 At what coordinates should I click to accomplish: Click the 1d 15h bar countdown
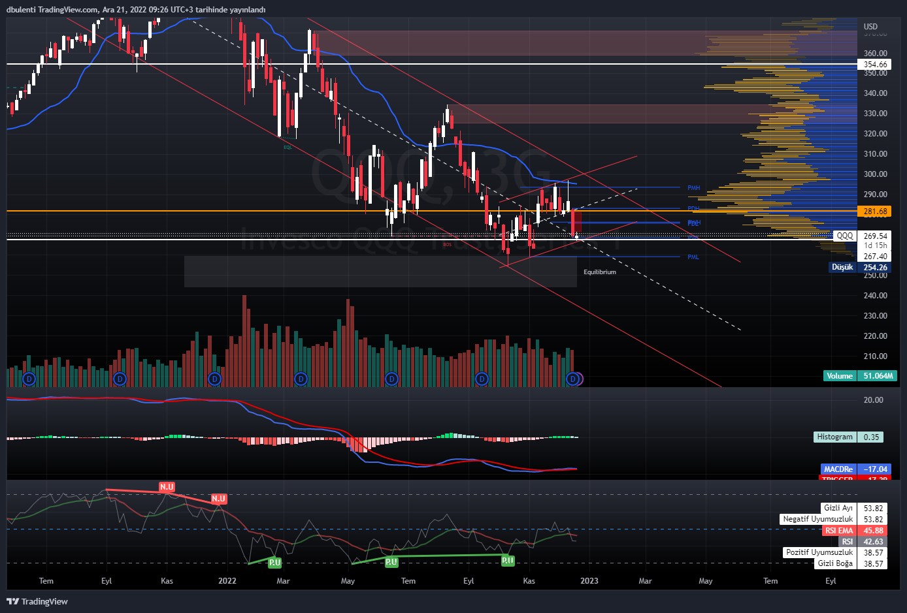tap(875, 246)
